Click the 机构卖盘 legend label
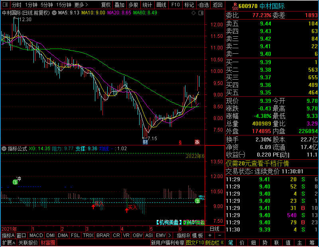319x247 pixels. coord(169,223)
